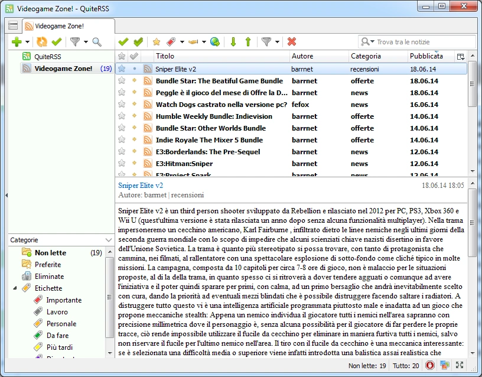Delete news with red X icon
The height and width of the screenshot is (377, 482).
(x=292, y=41)
